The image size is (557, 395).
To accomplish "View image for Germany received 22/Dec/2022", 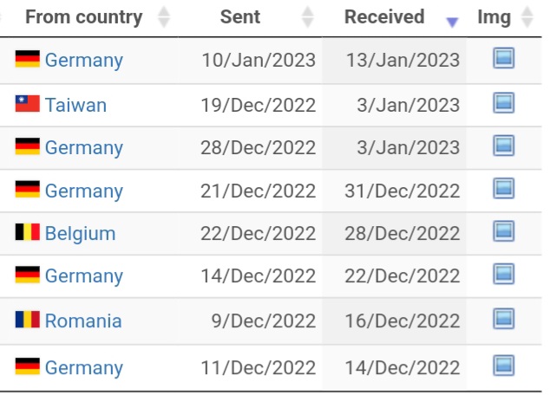I will click(x=503, y=274).
